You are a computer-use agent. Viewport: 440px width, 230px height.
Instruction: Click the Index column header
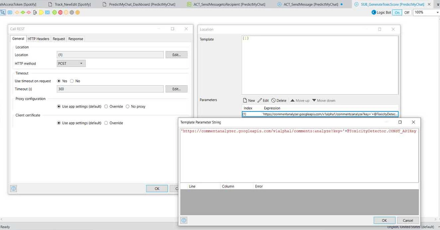click(248, 108)
